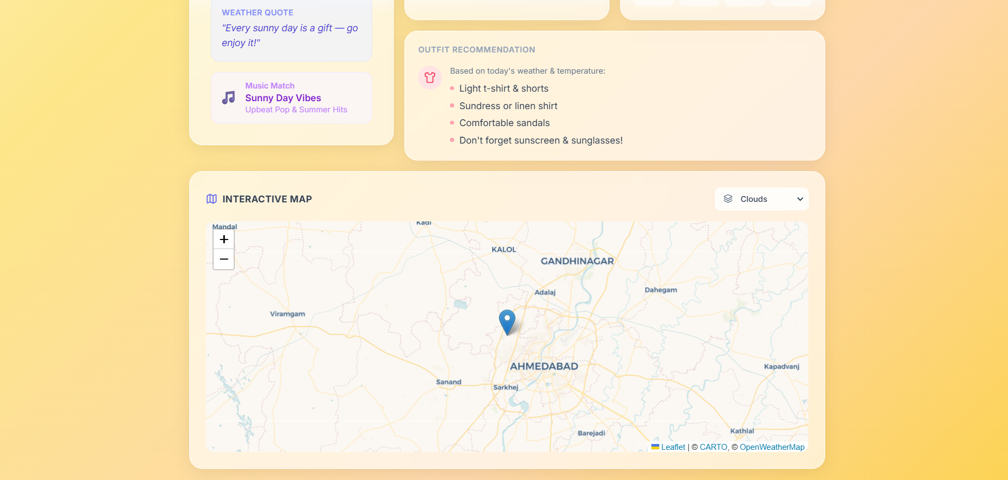The height and width of the screenshot is (480, 1008).
Task: Click the OUTFIT RECOMMENDATION heading
Action: (x=476, y=50)
